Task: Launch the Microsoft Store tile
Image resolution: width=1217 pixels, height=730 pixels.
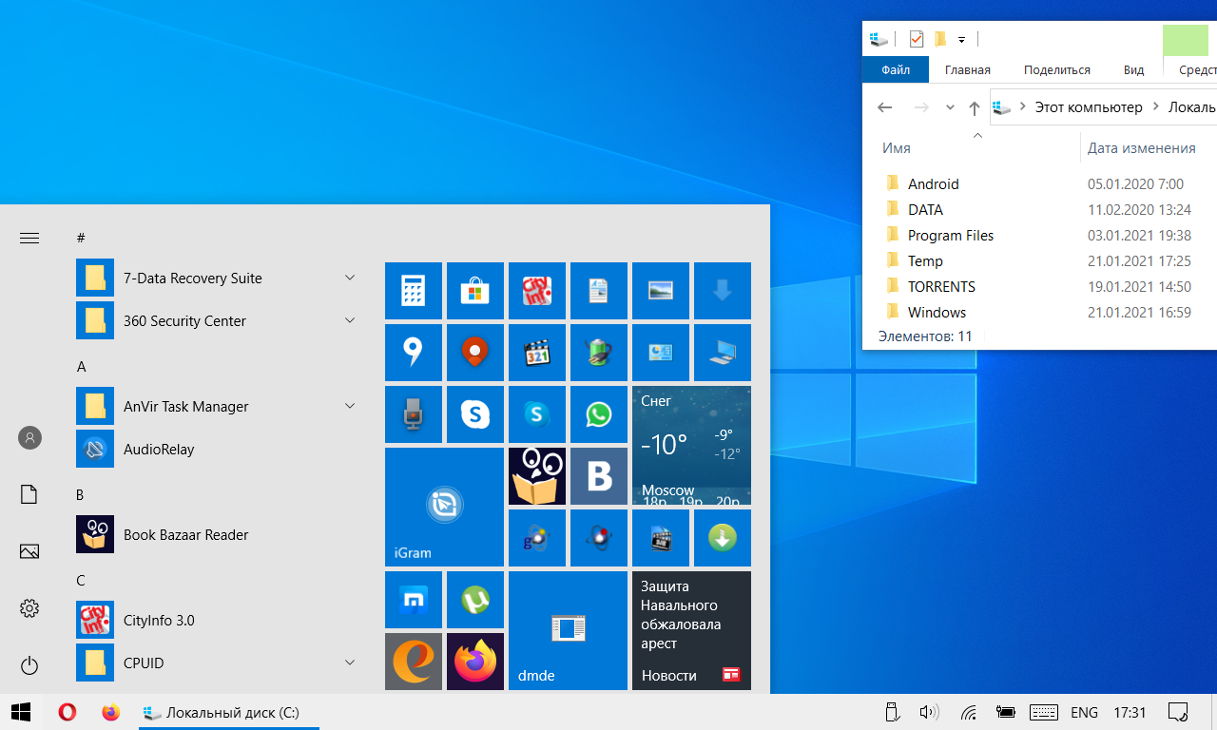Action: pyautogui.click(x=474, y=291)
